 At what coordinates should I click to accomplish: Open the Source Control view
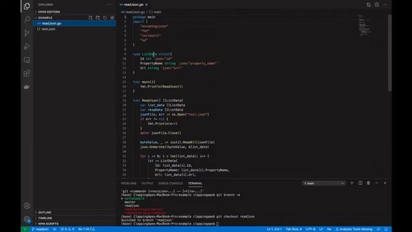27,33
